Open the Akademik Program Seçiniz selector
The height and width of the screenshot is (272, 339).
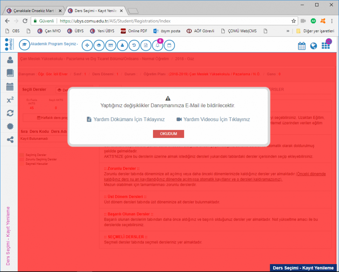[54, 44]
